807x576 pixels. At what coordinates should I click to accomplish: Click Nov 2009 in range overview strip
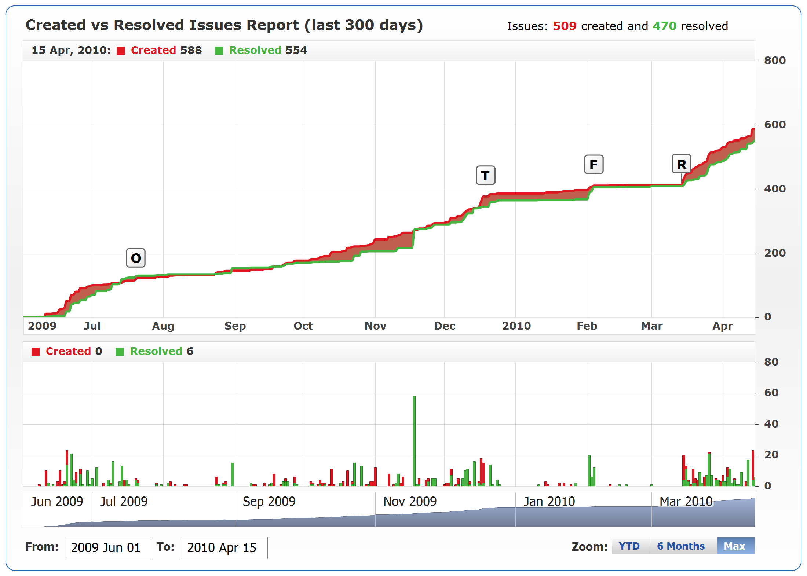click(410, 502)
